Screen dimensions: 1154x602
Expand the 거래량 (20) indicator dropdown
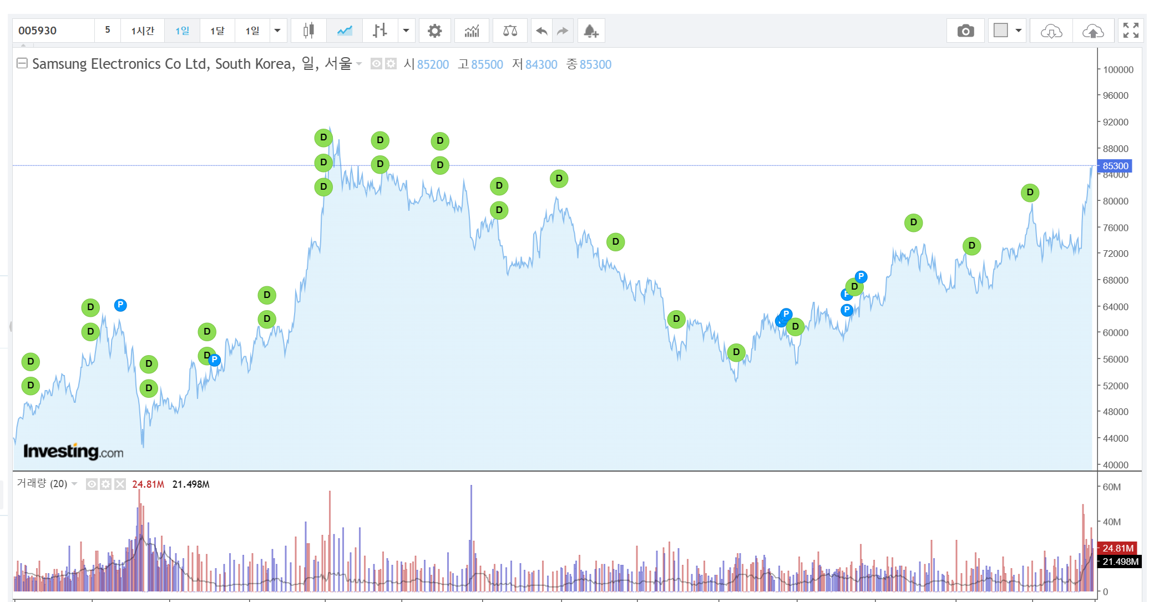(74, 484)
